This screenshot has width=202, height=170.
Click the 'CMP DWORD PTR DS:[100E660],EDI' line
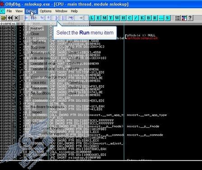[x=78, y=155]
